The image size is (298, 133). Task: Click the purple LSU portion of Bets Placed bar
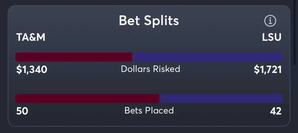click(x=221, y=99)
